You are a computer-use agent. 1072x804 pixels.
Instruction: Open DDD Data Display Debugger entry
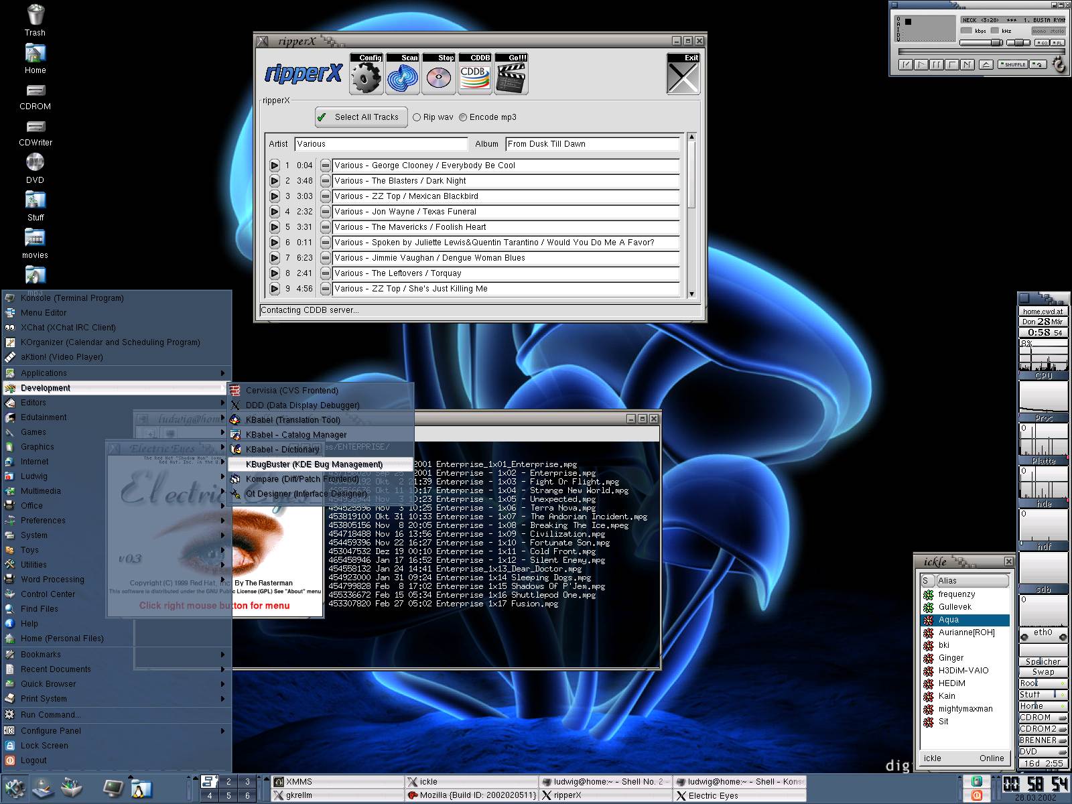pos(320,405)
